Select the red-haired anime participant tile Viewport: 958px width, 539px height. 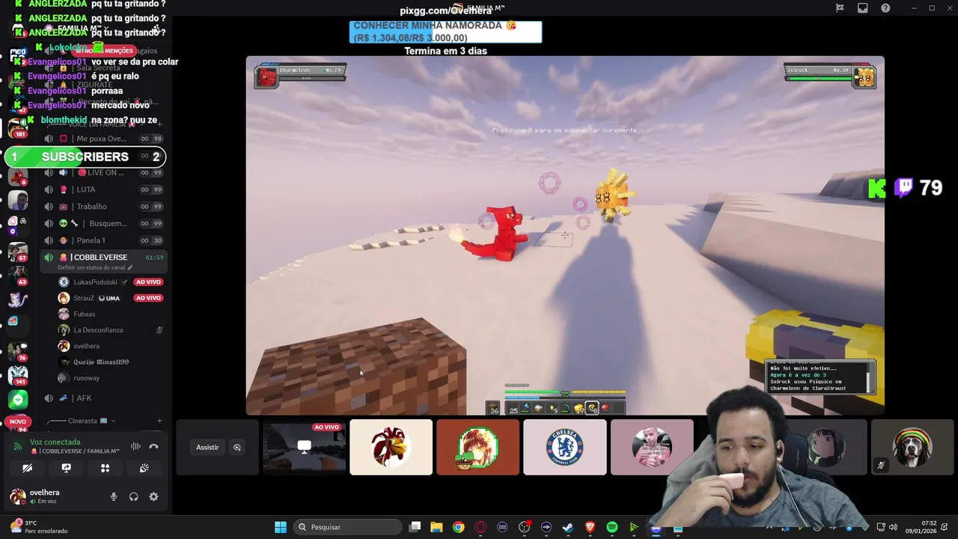tap(478, 447)
